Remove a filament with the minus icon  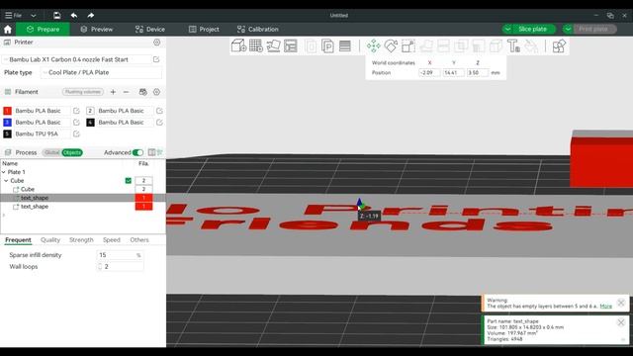[126, 92]
